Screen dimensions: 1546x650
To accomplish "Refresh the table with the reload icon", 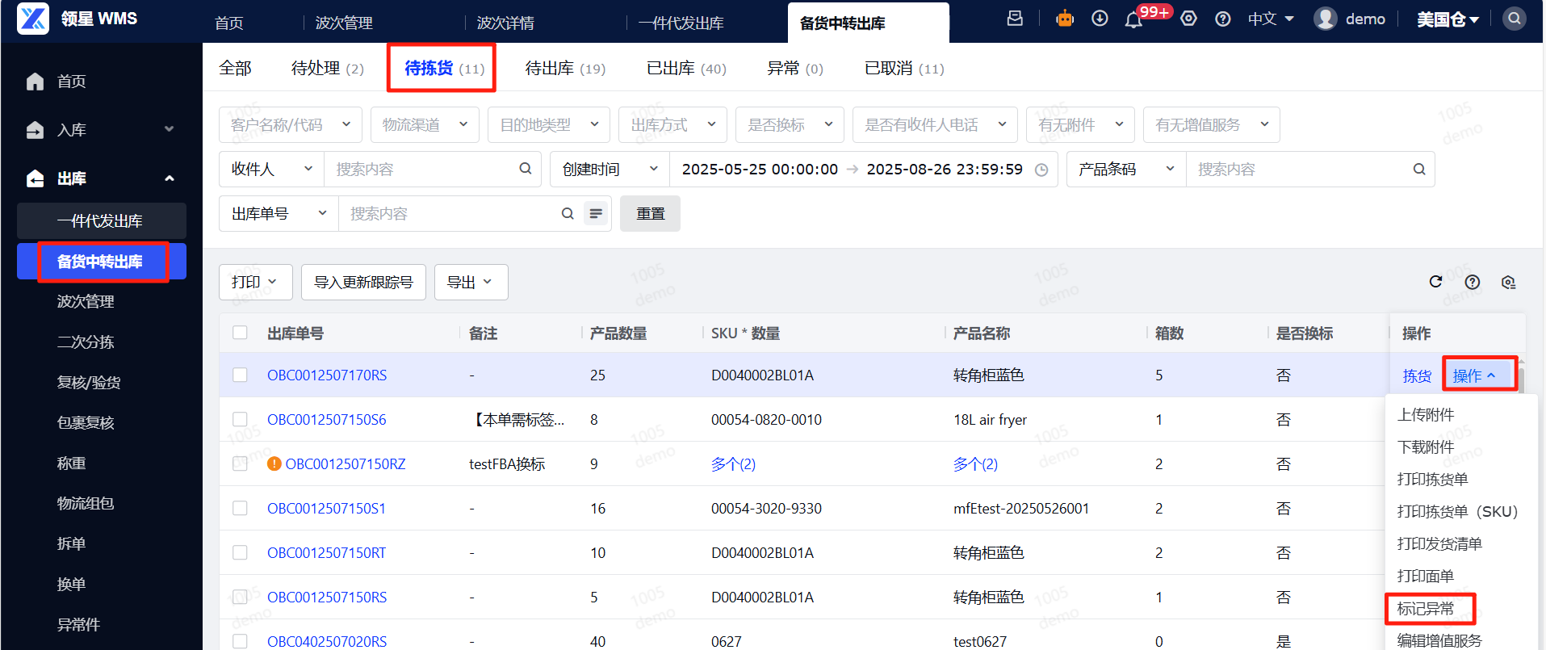I will point(1435,282).
